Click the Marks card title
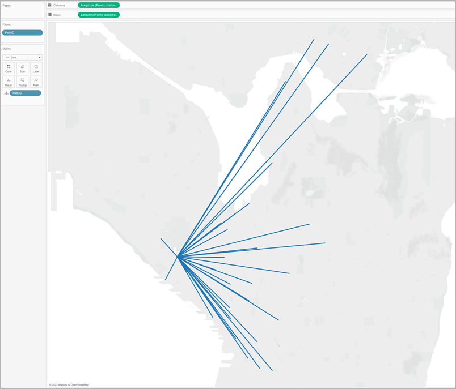Screen dimensions: 456x389 [x=7, y=49]
